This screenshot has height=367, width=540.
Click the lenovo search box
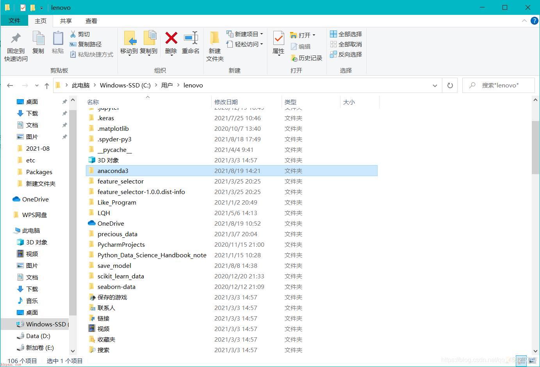point(499,86)
